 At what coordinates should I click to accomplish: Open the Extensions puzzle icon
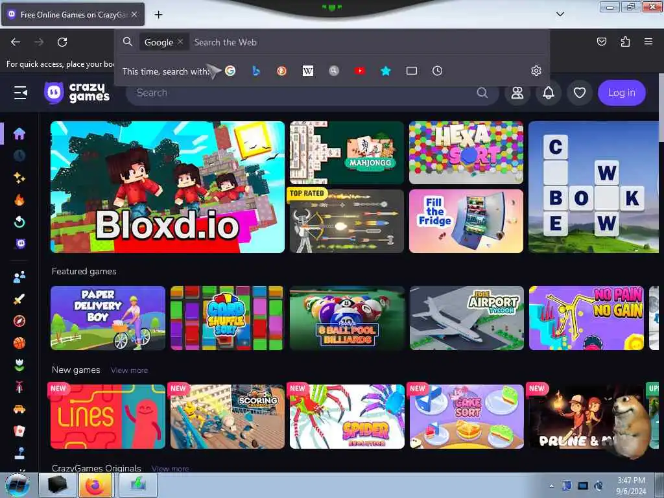625,41
